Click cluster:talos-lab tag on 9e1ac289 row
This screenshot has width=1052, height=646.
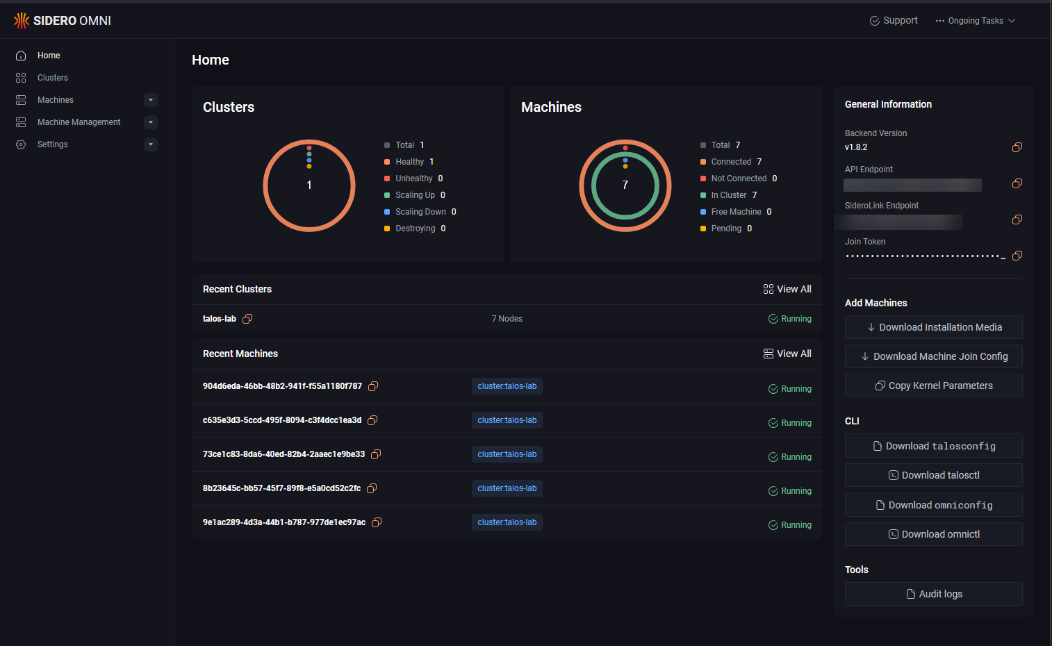pos(507,522)
